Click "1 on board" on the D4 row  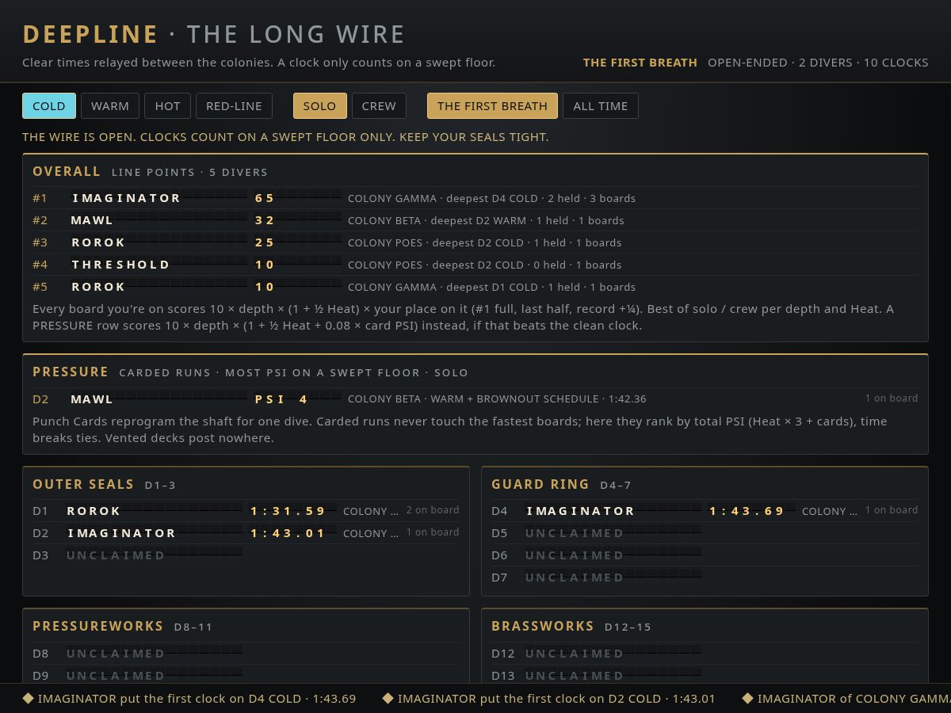click(892, 510)
